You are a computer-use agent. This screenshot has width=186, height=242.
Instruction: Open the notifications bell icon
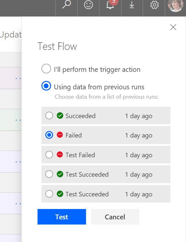(110, 5)
